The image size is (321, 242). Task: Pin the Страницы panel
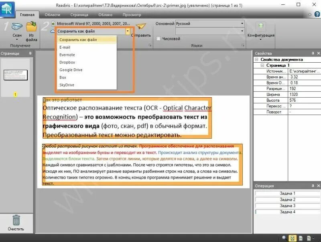pyautogui.click(x=30, y=53)
